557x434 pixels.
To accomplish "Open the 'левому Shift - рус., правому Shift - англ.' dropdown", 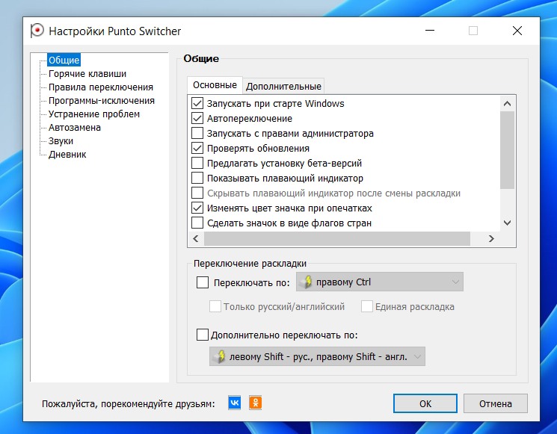I will pos(317,356).
